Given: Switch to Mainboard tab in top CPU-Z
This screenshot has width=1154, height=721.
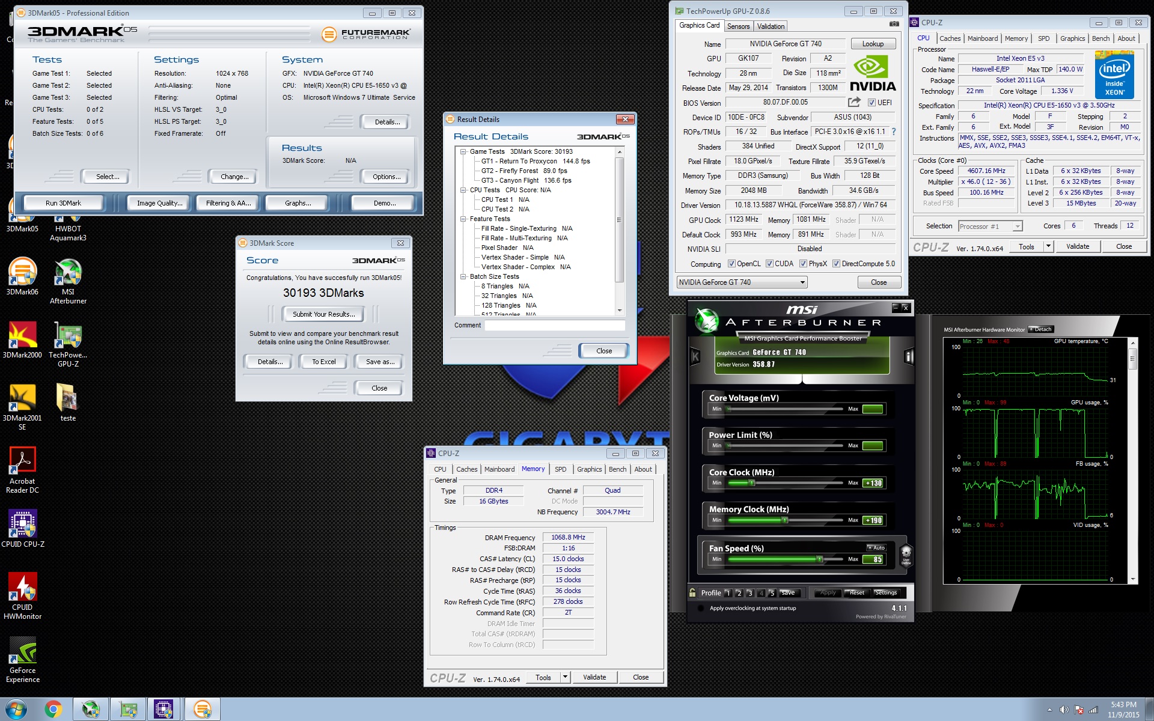Looking at the screenshot, I should coord(982,38).
